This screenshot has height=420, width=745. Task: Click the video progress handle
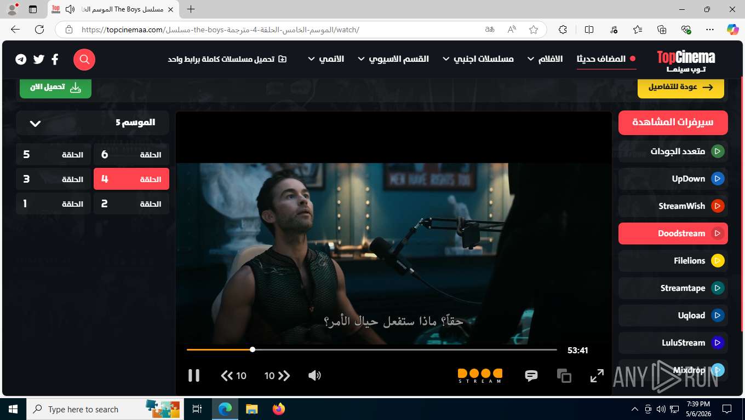point(253,349)
